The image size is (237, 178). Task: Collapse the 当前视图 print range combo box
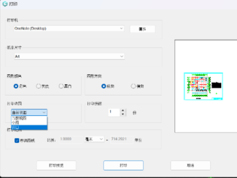pos(29,112)
